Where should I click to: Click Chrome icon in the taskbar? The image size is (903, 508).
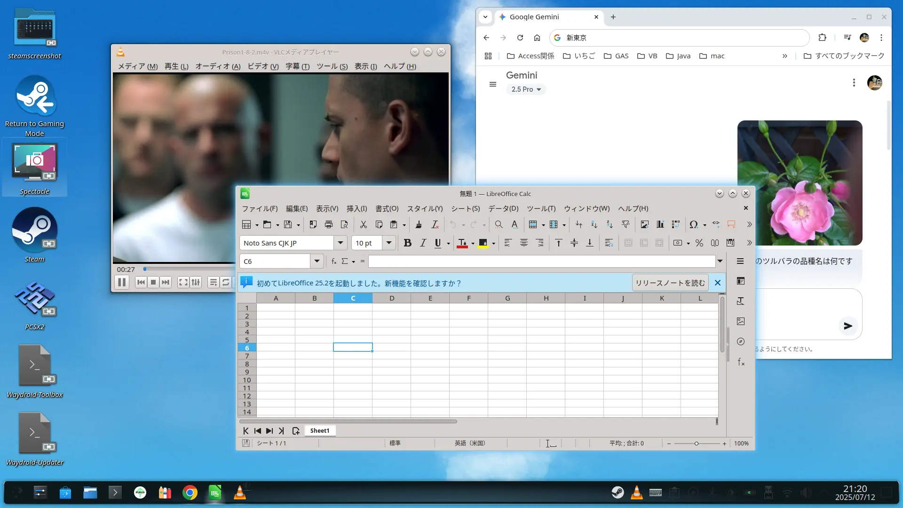tap(190, 492)
